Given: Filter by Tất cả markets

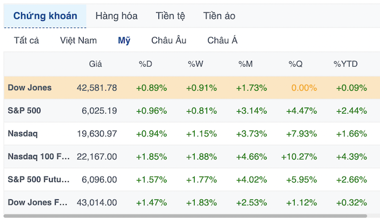Looking at the screenshot, I should 26,40.
